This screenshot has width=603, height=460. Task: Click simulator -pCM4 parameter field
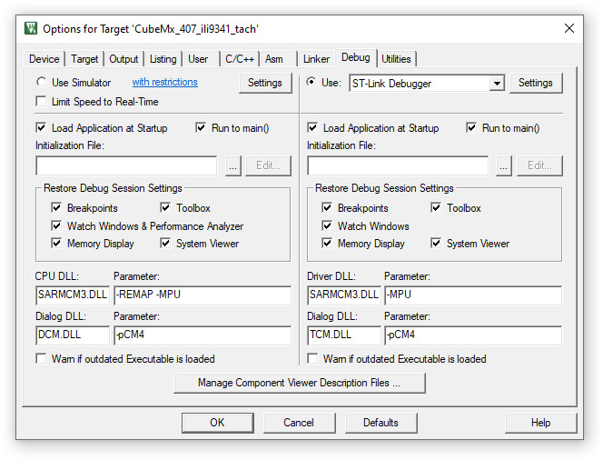click(203, 335)
